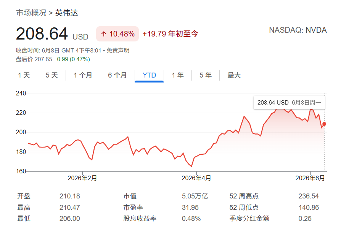The width and height of the screenshot is (341, 230).
Task: Switch to the 5 天 tab
Action: (51, 75)
